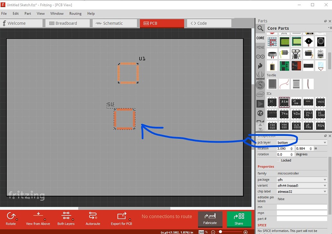Image resolution: width=332 pixels, height=234 pixels.
Task: Select the U1 chip on the PCB
Action: 128,73
